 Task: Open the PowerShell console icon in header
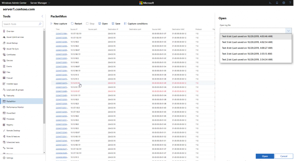click(270, 3)
